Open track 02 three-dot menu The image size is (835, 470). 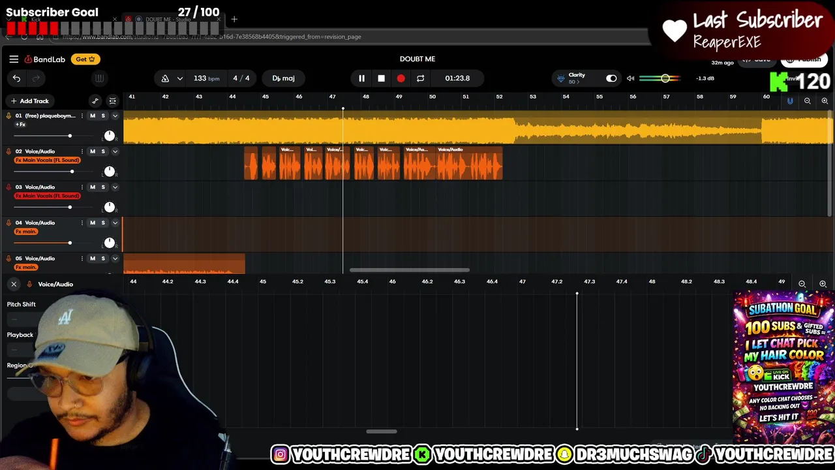coord(82,151)
